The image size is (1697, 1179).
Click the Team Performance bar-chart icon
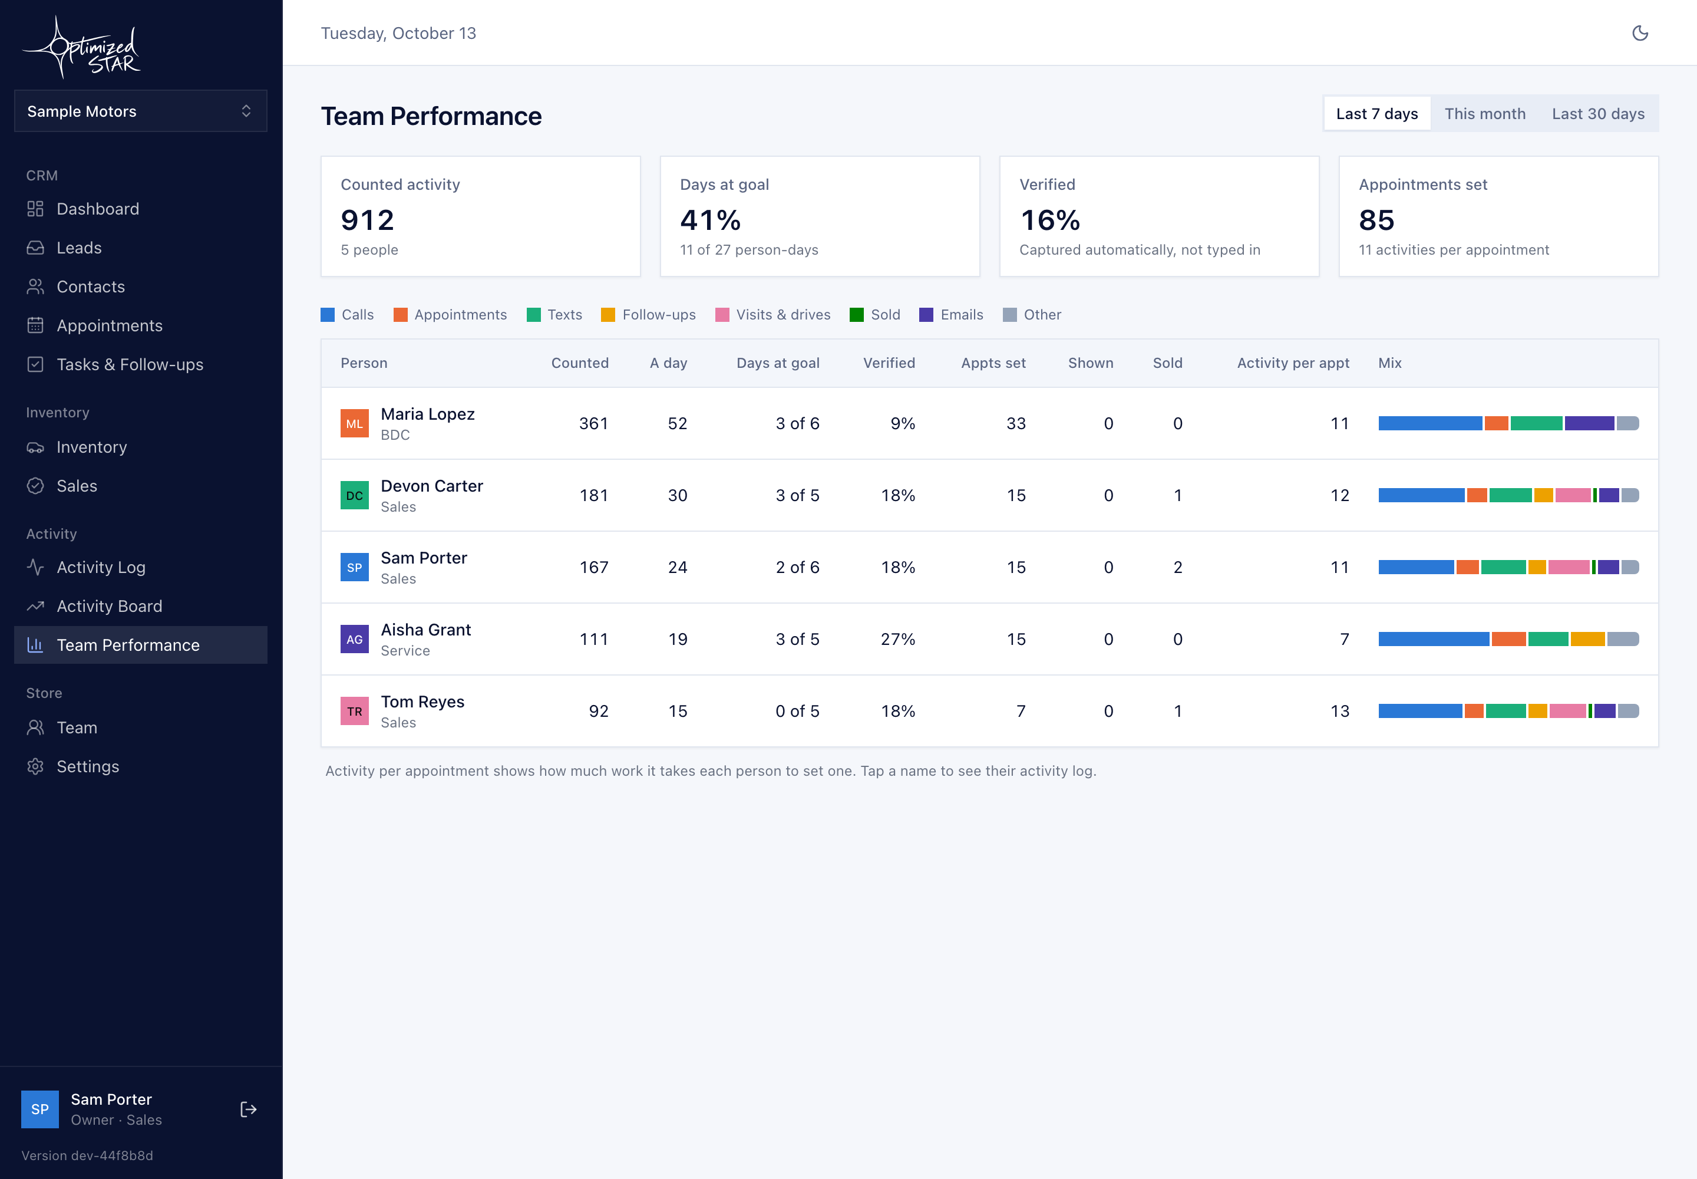coord(35,645)
